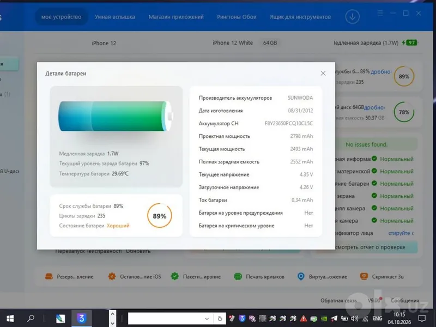Open 'Сообщения' in the footer
This screenshot has height=327, width=436.
click(405, 301)
